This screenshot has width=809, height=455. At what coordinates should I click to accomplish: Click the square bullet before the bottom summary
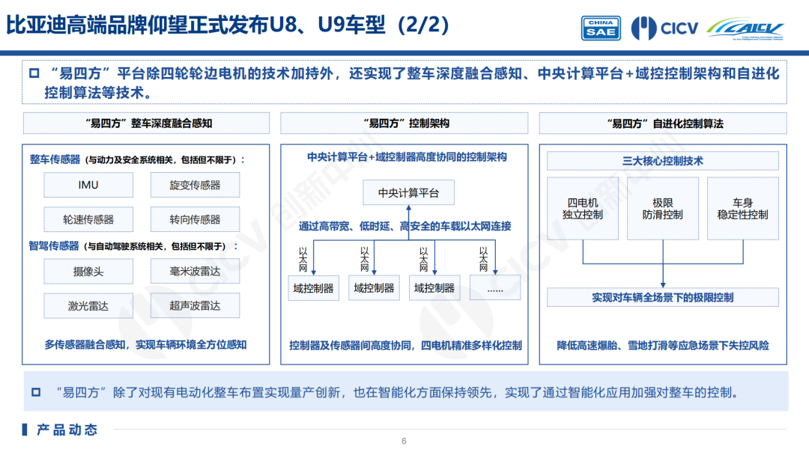pyautogui.click(x=36, y=392)
